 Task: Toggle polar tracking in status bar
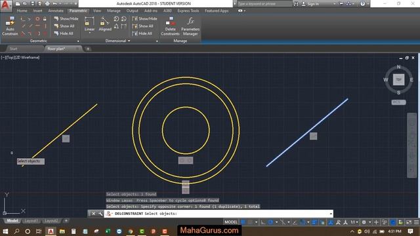point(270,222)
